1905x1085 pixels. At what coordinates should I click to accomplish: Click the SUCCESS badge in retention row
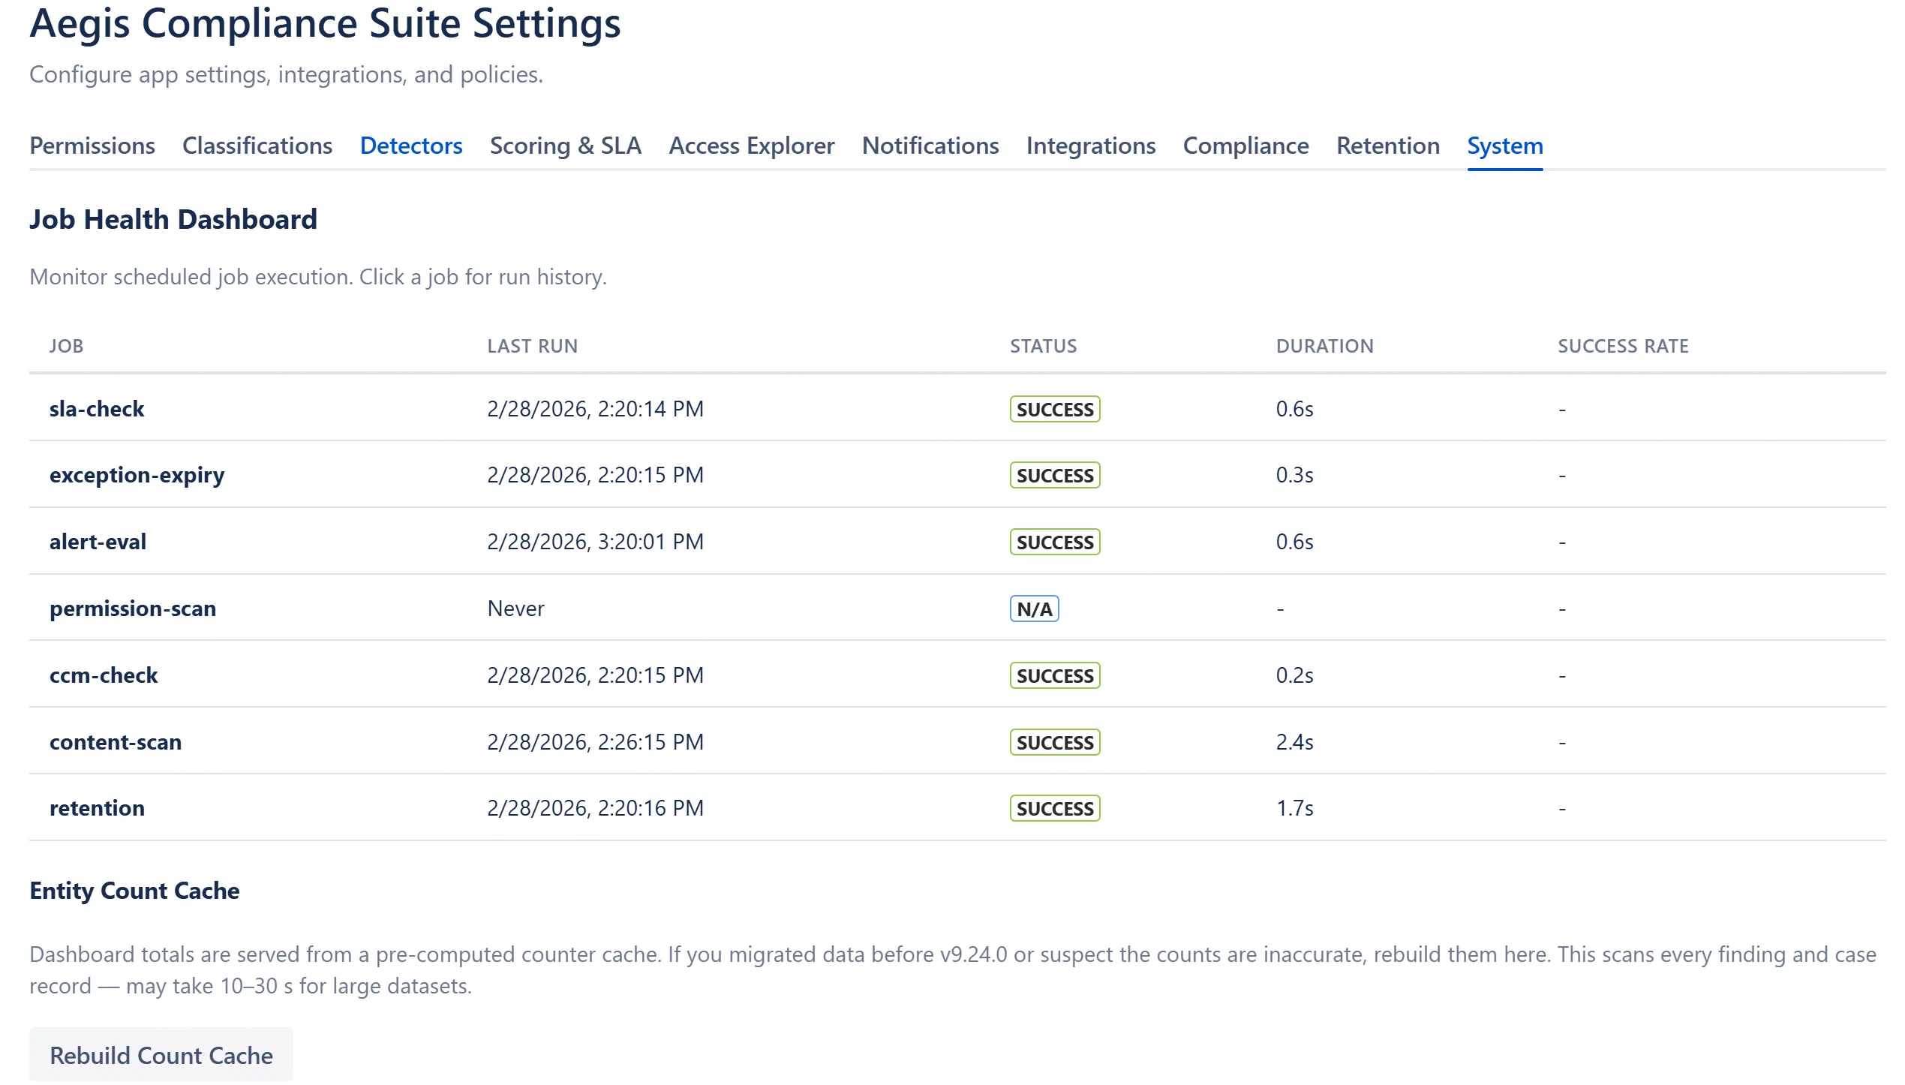pyautogui.click(x=1055, y=808)
